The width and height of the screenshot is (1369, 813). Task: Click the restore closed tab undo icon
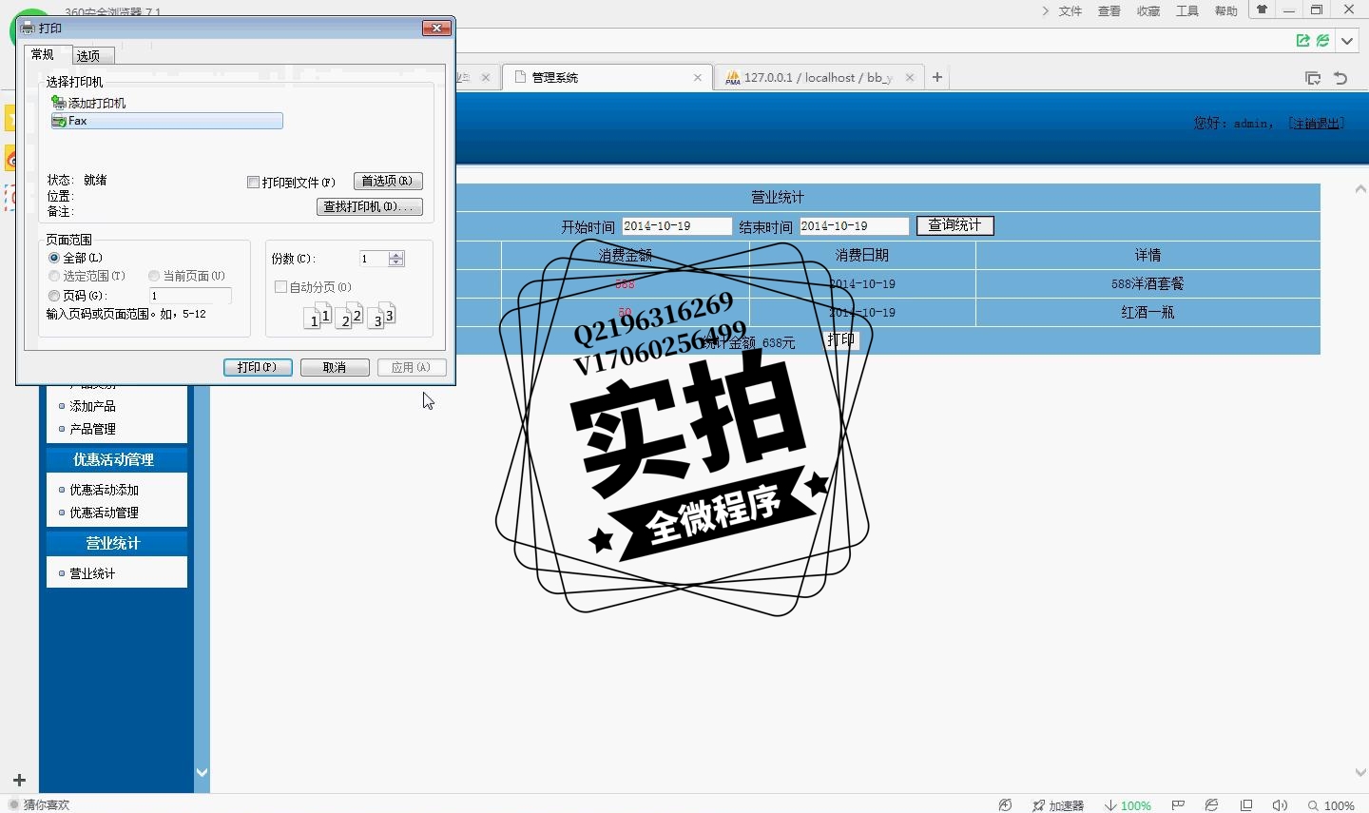(x=1340, y=78)
